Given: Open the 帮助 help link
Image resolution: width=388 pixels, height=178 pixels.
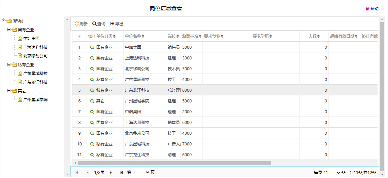Looking at the screenshot, I should click(372, 9).
